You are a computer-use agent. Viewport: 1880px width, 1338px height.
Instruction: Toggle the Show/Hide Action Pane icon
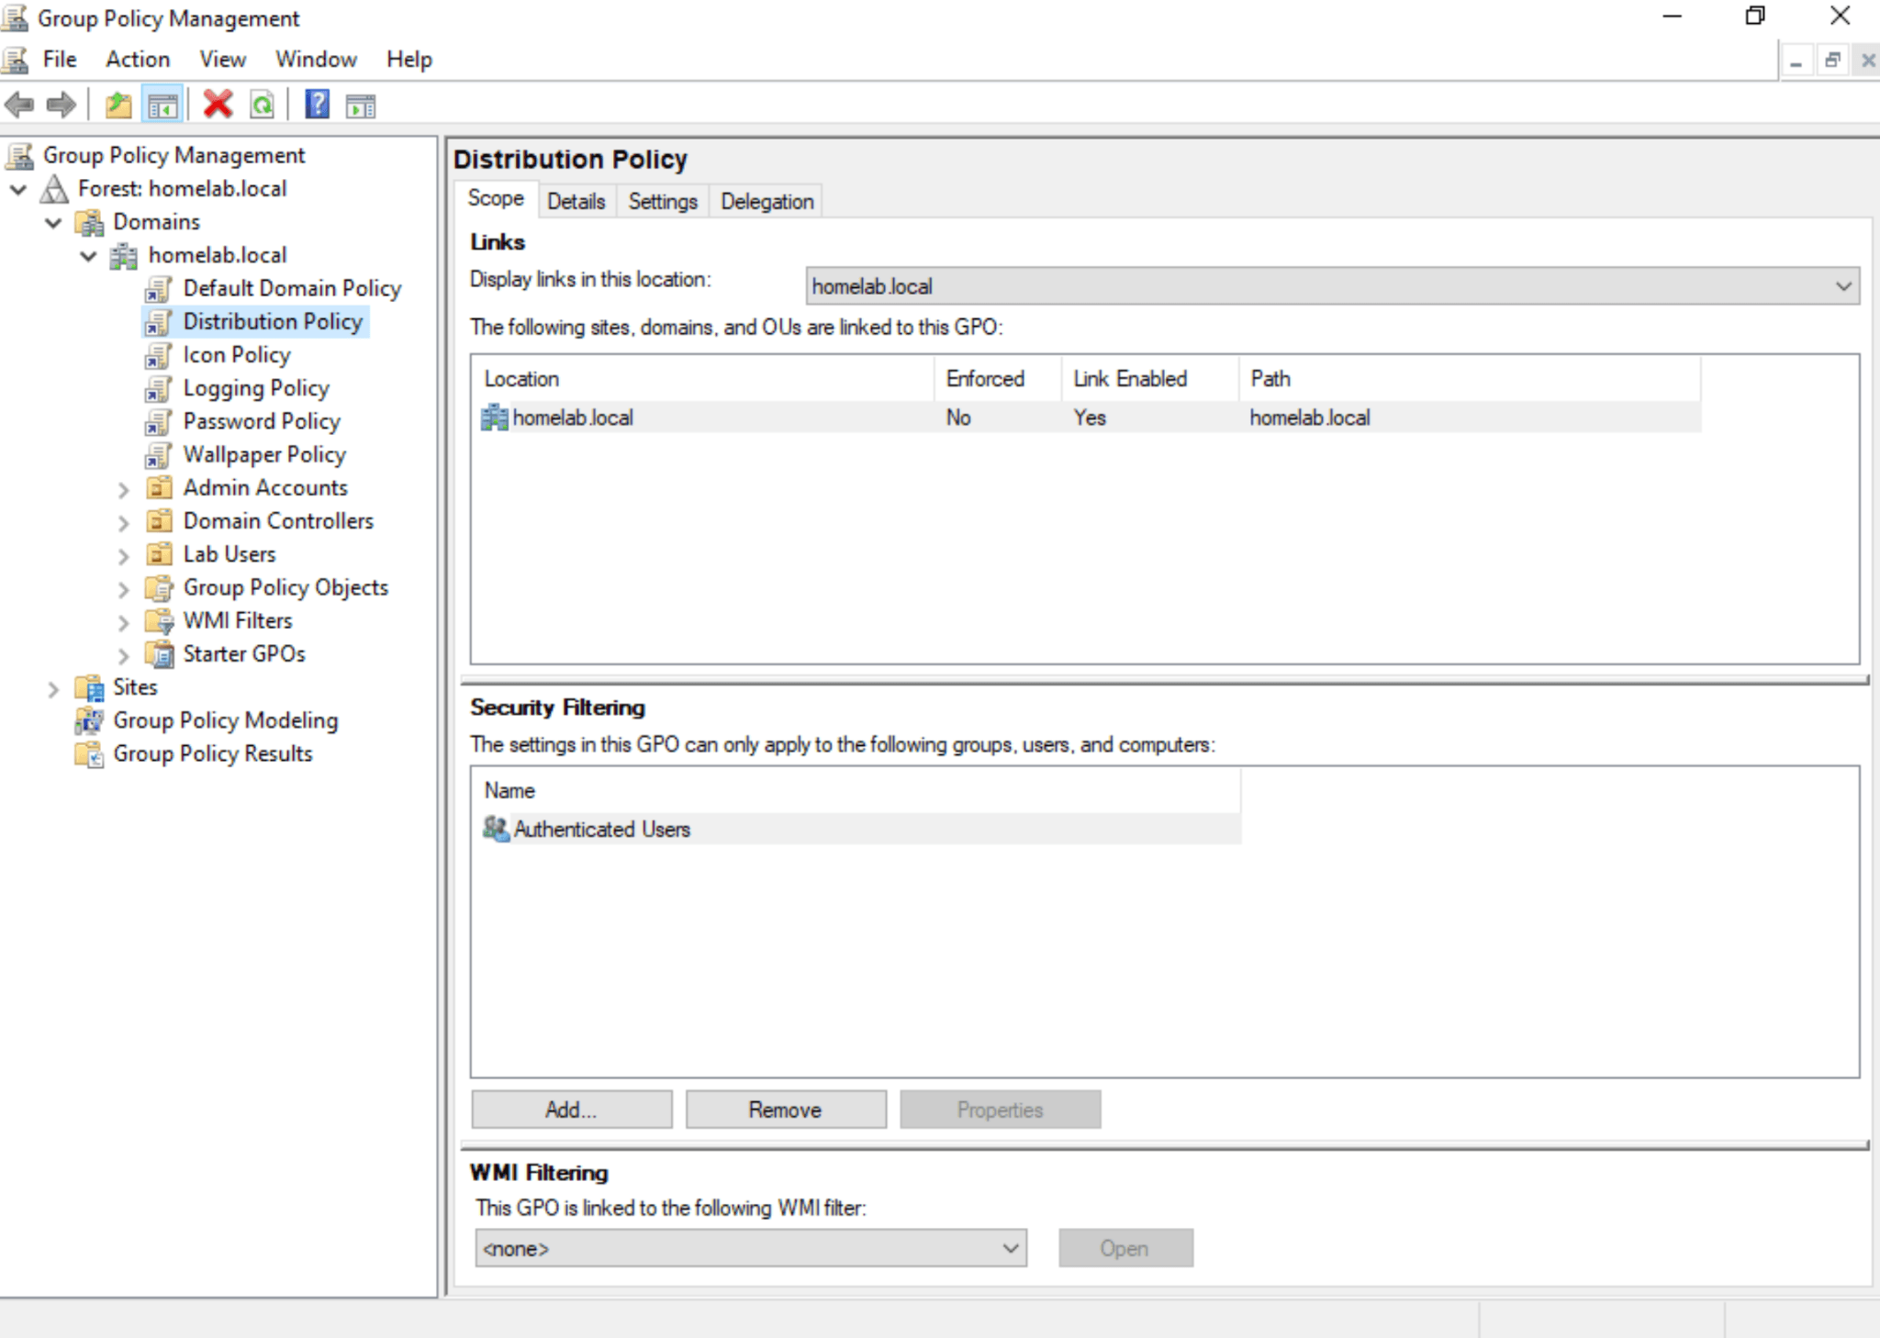click(x=360, y=106)
